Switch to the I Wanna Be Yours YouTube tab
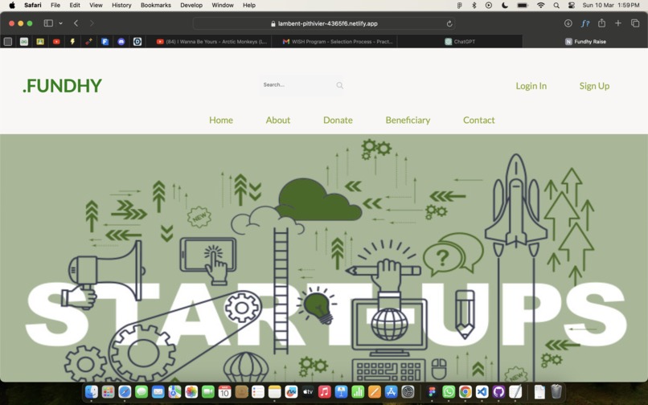Screen dimensions: 648x405 211,41
